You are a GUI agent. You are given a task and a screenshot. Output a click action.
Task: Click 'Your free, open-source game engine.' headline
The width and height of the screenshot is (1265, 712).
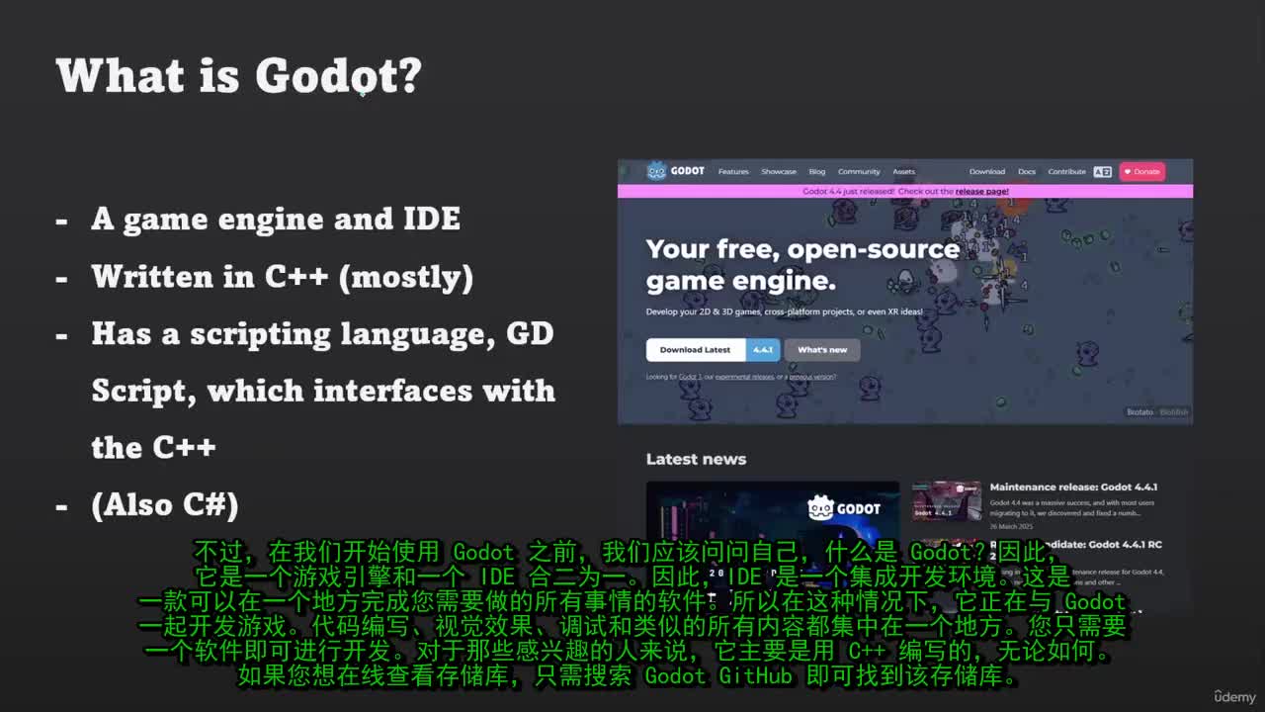(802, 264)
